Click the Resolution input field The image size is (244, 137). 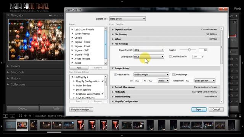coord(189,81)
